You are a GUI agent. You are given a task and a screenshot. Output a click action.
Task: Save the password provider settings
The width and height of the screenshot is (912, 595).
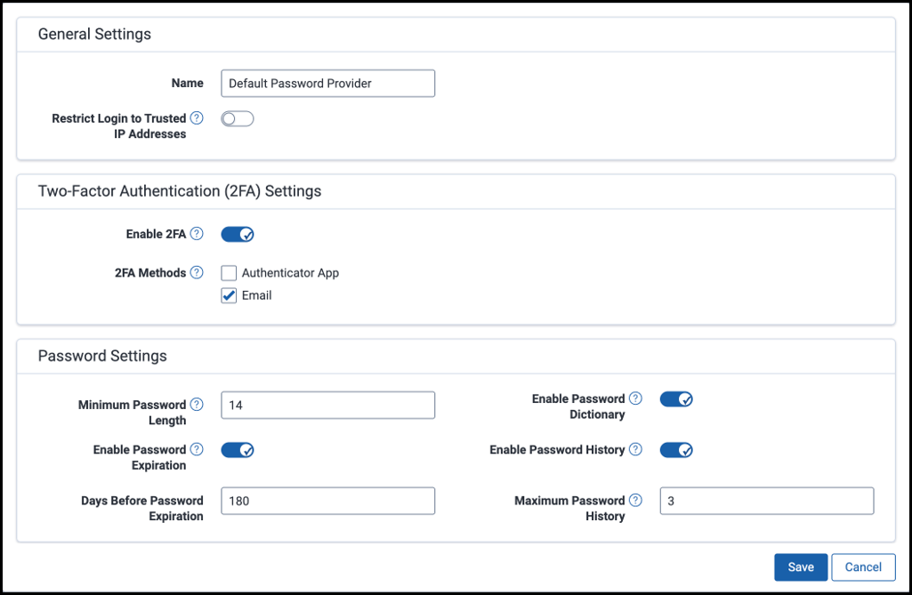800,567
